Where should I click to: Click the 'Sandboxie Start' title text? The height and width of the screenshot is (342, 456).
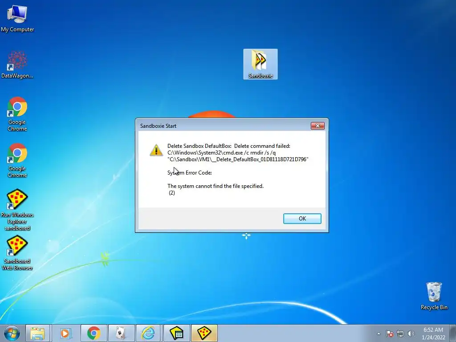158,126
